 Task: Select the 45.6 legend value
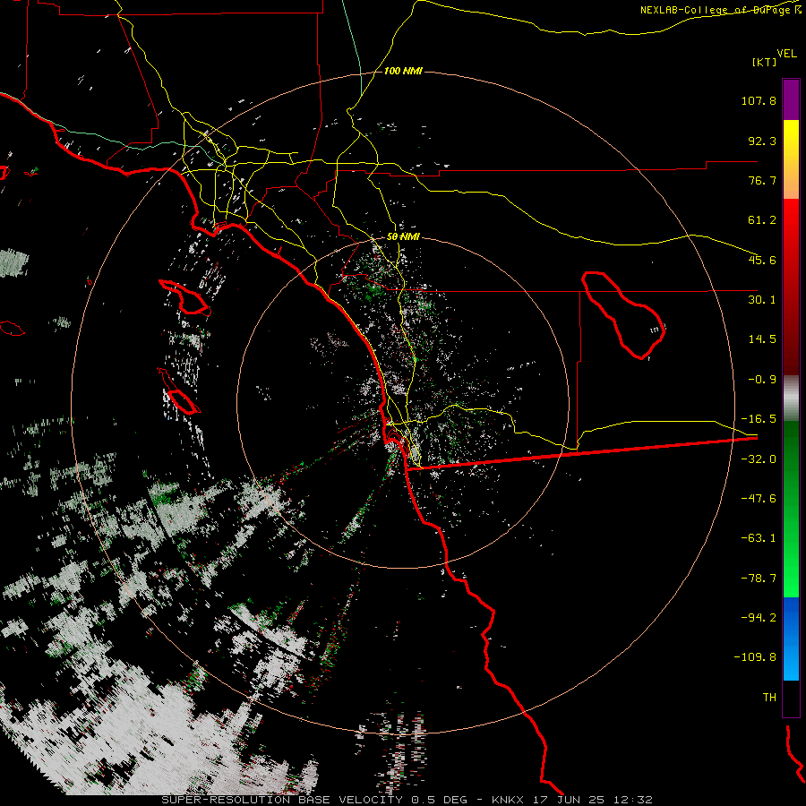[x=762, y=260]
